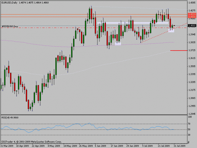Click the black current price tag 1.4068
Viewport: 197px width, 148px height.
[192, 26]
